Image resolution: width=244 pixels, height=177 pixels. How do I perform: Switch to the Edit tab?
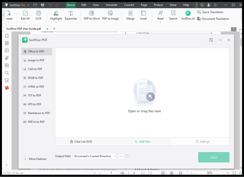point(84,5)
